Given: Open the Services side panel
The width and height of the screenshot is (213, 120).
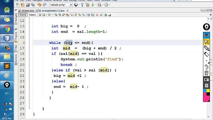Looking at the screenshot, I should click(16, 60).
